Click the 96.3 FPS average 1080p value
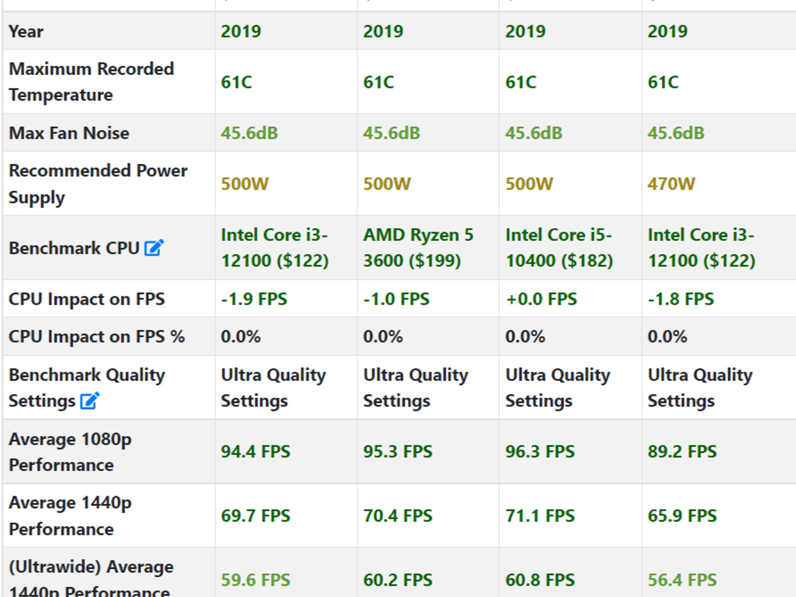Viewport: 796px width, 597px height. (x=540, y=452)
